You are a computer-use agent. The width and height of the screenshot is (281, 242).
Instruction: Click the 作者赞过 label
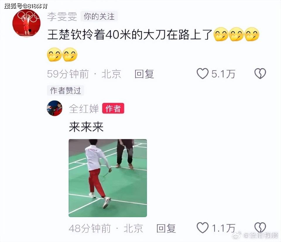(x=65, y=90)
